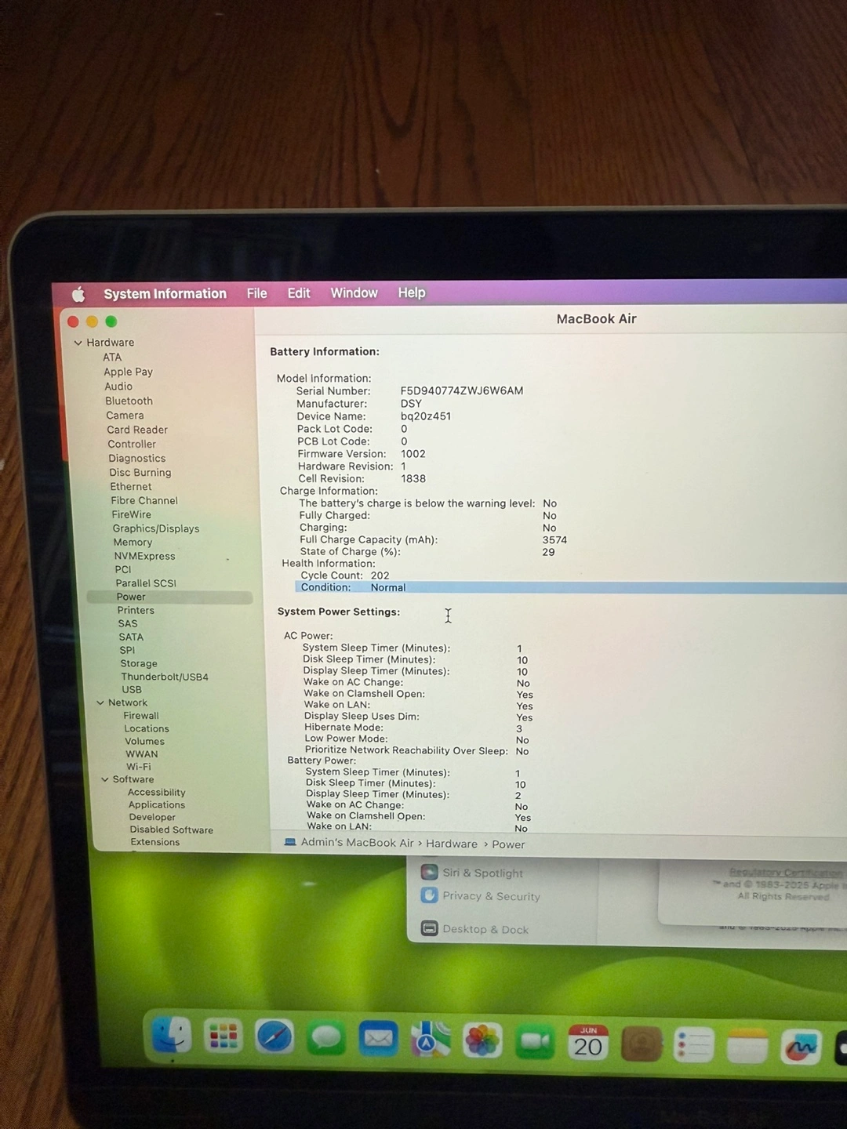This screenshot has height=1129, width=847.
Task: Open the Calendar icon showing 20
Action: click(588, 1044)
